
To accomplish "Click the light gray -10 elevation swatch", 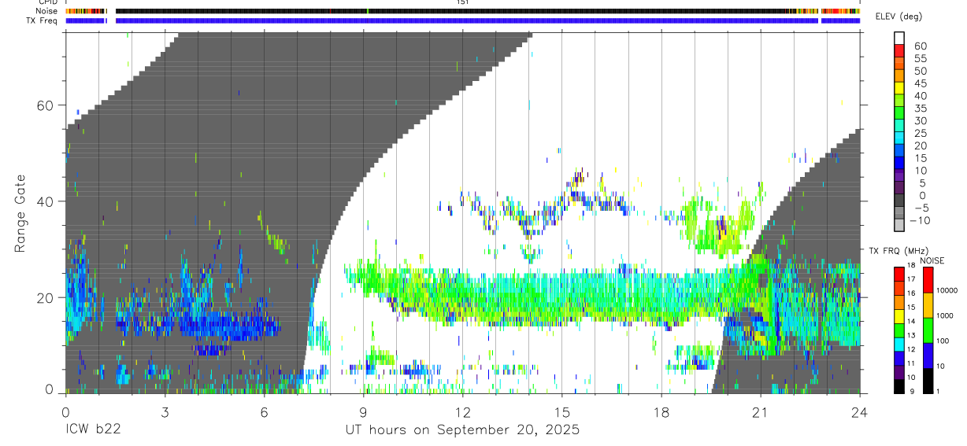I will (899, 225).
